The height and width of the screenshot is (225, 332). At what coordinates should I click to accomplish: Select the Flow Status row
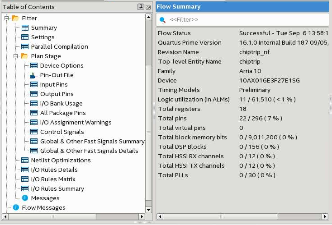(174, 33)
